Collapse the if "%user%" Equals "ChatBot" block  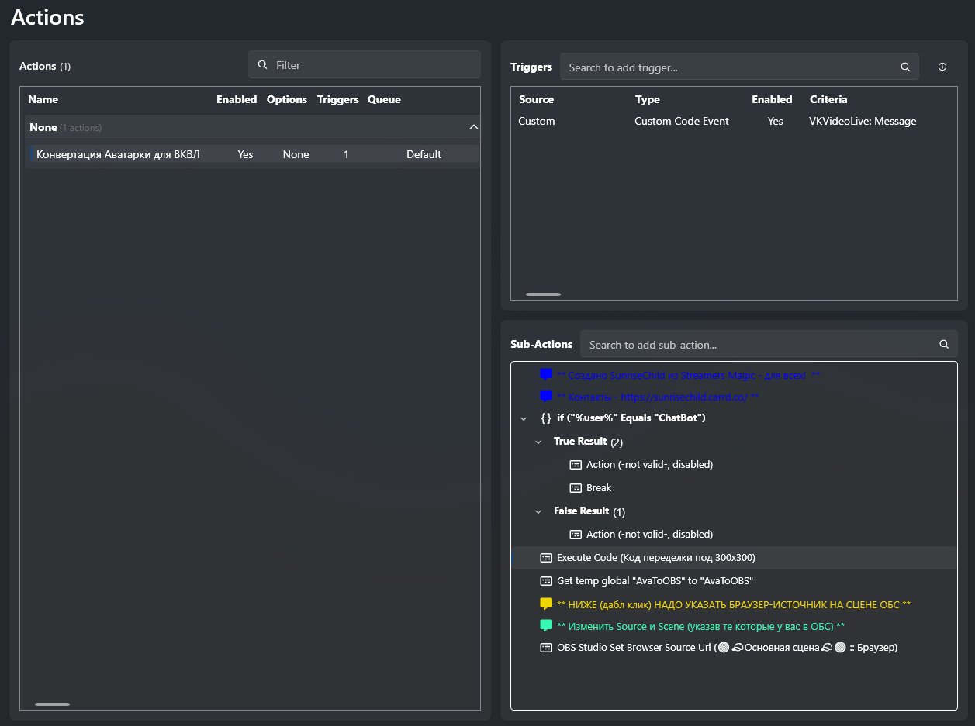[524, 418]
